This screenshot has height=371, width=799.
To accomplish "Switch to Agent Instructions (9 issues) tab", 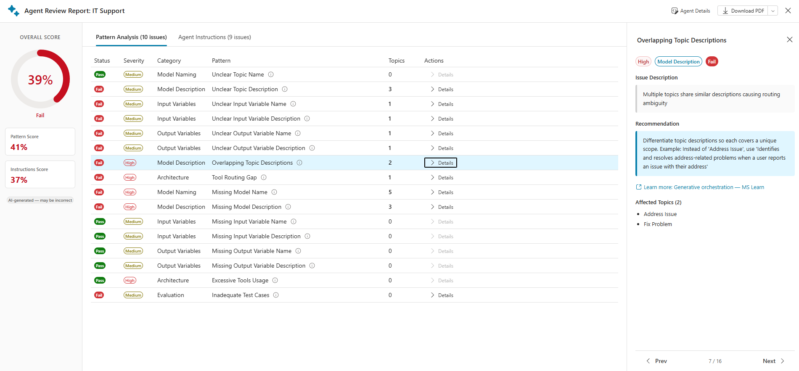I will pos(214,37).
